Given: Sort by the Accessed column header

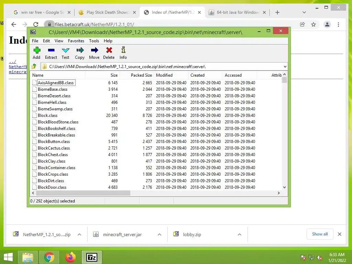Looking at the screenshot, I should coord(240,75).
